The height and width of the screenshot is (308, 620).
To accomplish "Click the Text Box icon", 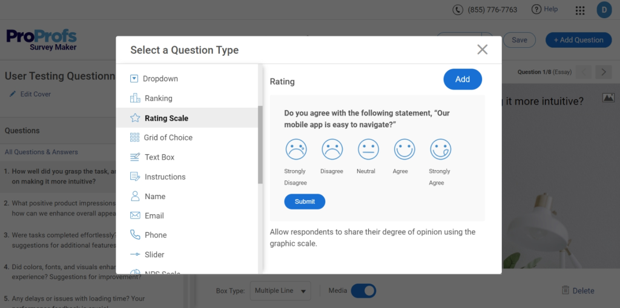I will 135,157.
